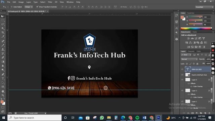The width and height of the screenshot is (215, 121).
Task: Hide Layer 3 visibility eye
Action: pos(182,90)
